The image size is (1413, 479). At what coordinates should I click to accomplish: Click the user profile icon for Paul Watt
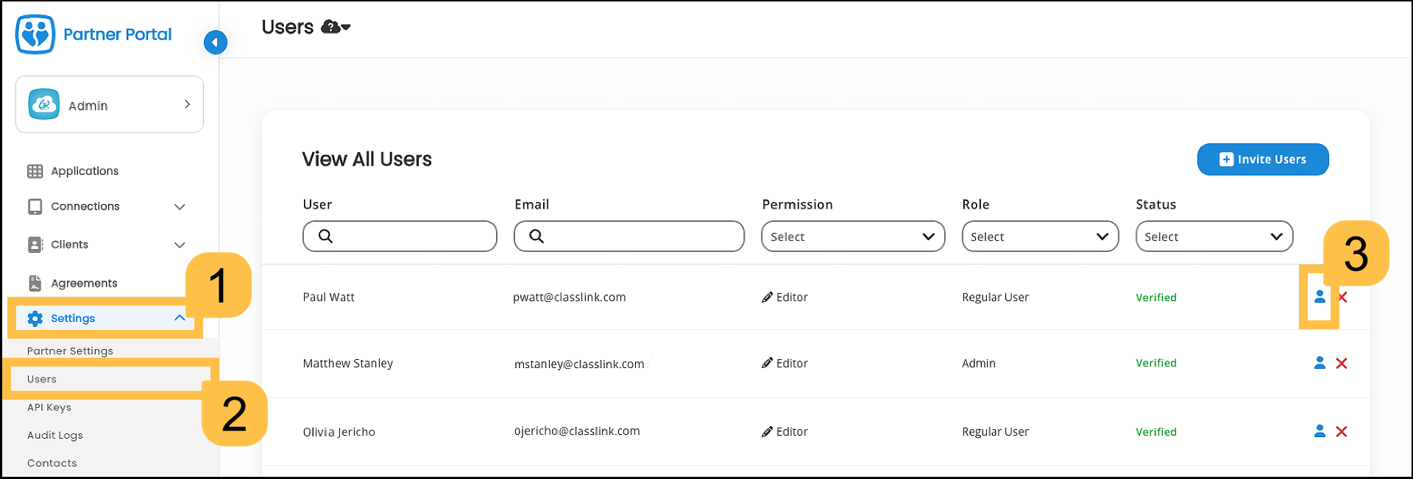(x=1320, y=297)
